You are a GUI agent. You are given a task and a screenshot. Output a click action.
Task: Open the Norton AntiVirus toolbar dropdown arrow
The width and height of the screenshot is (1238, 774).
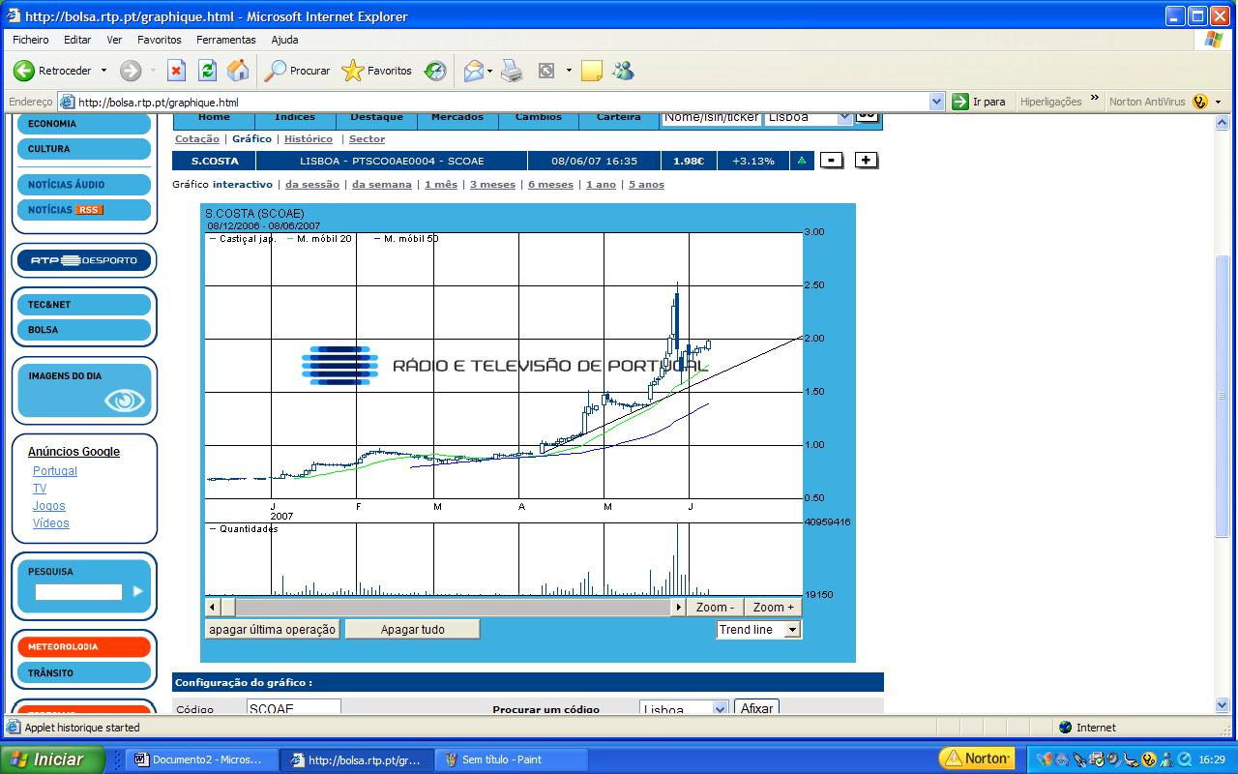coord(1218,102)
